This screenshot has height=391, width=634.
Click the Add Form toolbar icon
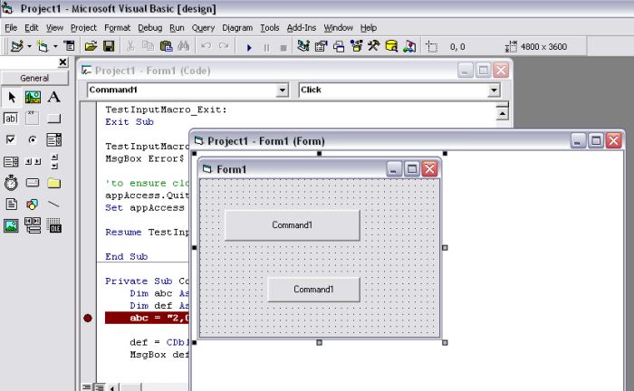[43, 46]
